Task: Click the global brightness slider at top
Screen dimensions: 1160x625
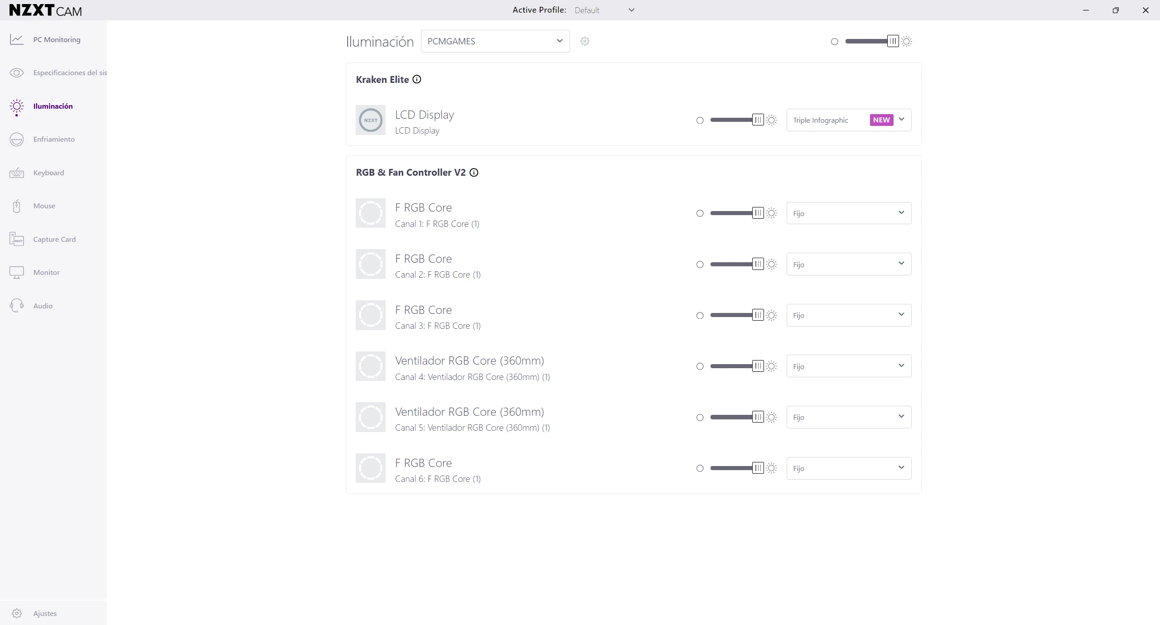Action: click(871, 41)
